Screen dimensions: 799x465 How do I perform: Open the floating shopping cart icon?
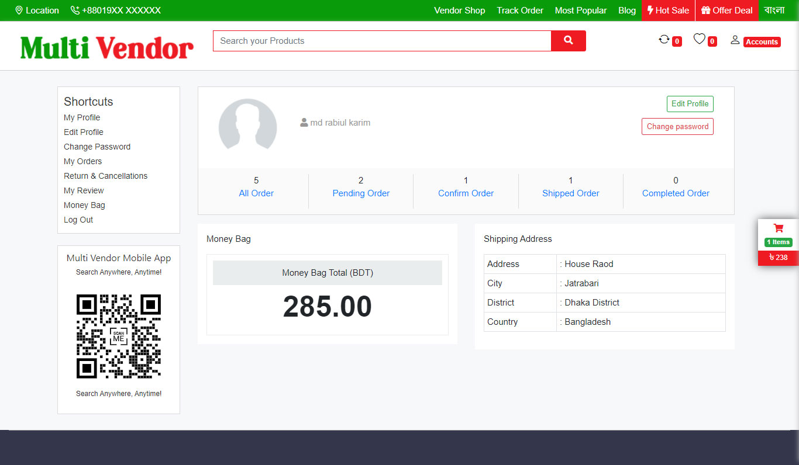[778, 228]
